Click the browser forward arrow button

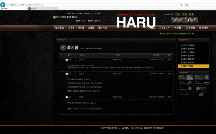(x=8, y=5)
